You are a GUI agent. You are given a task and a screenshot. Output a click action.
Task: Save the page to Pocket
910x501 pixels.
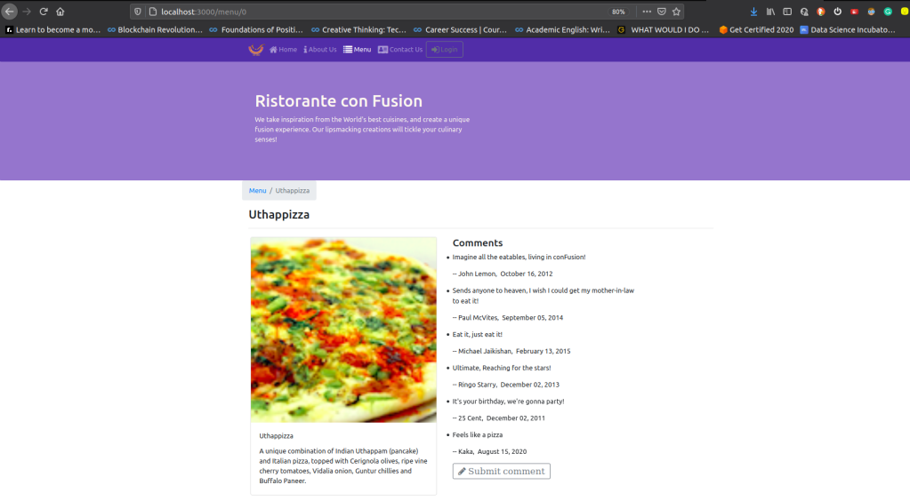click(661, 12)
